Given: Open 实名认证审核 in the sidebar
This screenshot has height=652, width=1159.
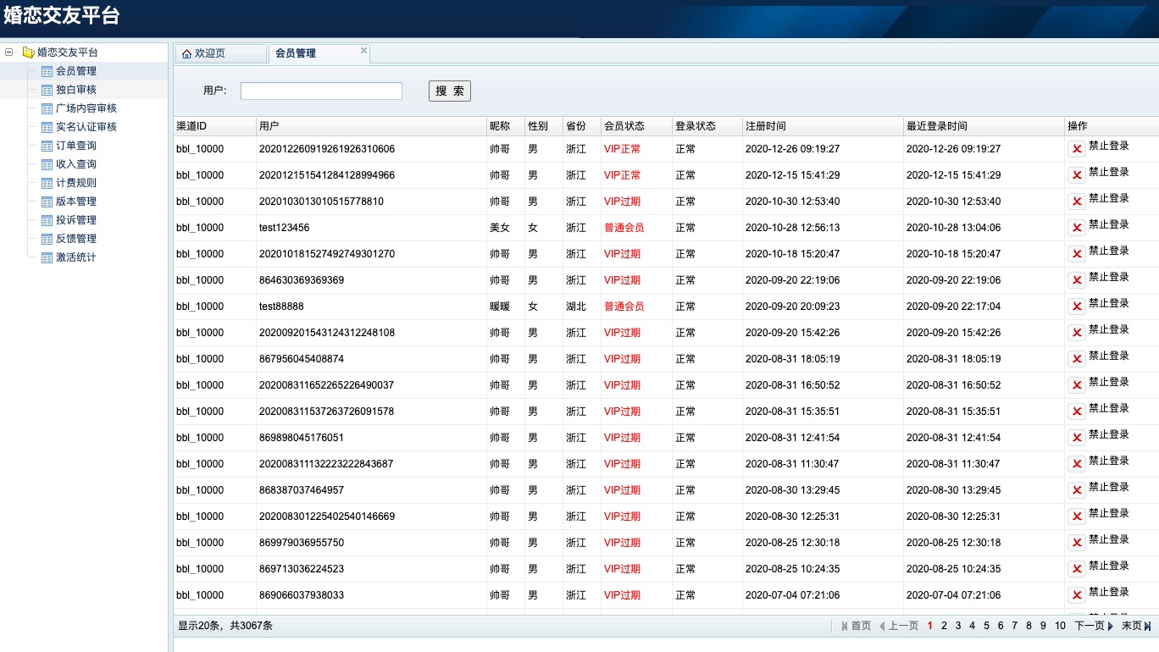Looking at the screenshot, I should tap(86, 127).
